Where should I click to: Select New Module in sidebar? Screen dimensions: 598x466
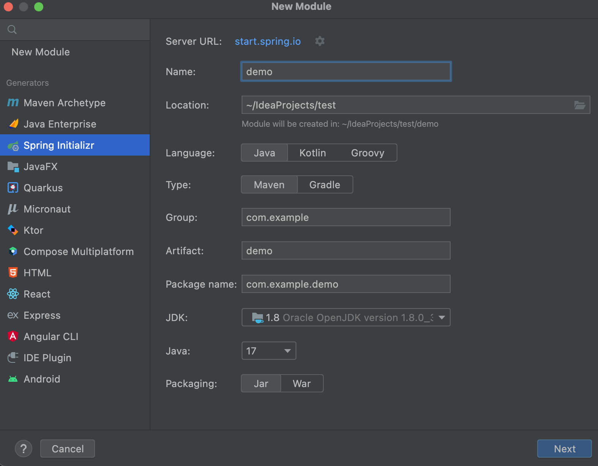coord(75,52)
